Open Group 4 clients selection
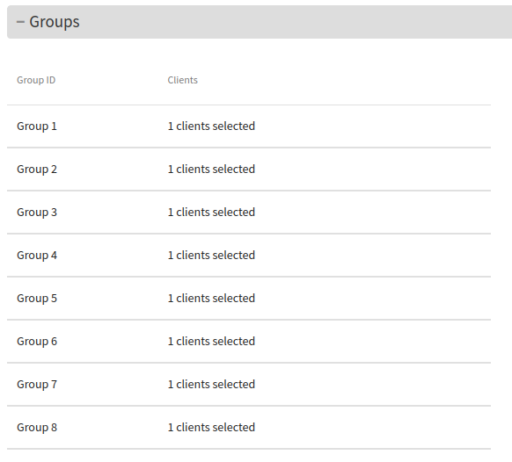 click(x=211, y=256)
